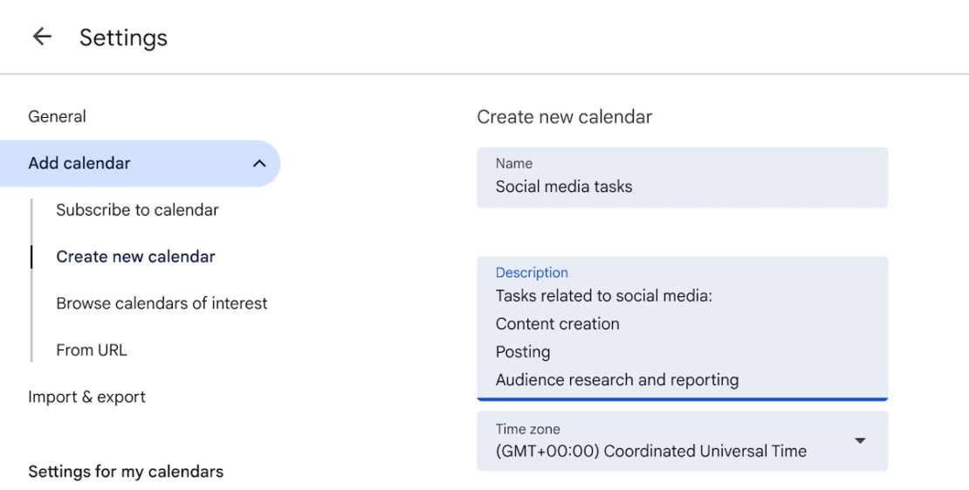This screenshot has height=490, width=969.
Task: Place the cursor on the Content creation line
Action: [557, 324]
